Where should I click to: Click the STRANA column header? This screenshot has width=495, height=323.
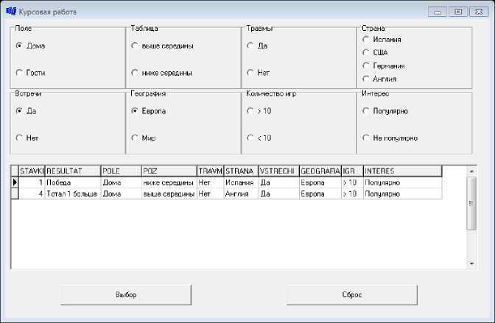click(242, 171)
